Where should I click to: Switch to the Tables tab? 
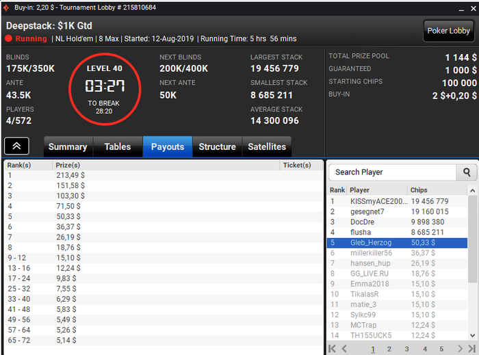click(x=118, y=147)
